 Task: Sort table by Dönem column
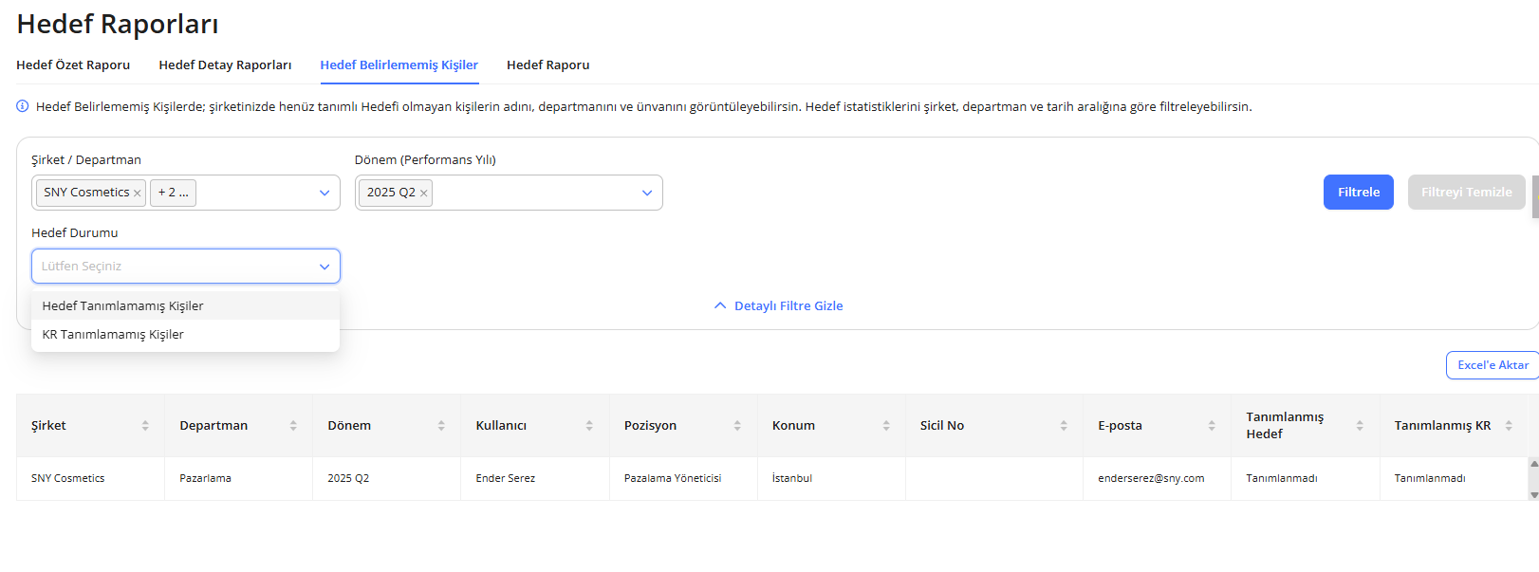(441, 426)
